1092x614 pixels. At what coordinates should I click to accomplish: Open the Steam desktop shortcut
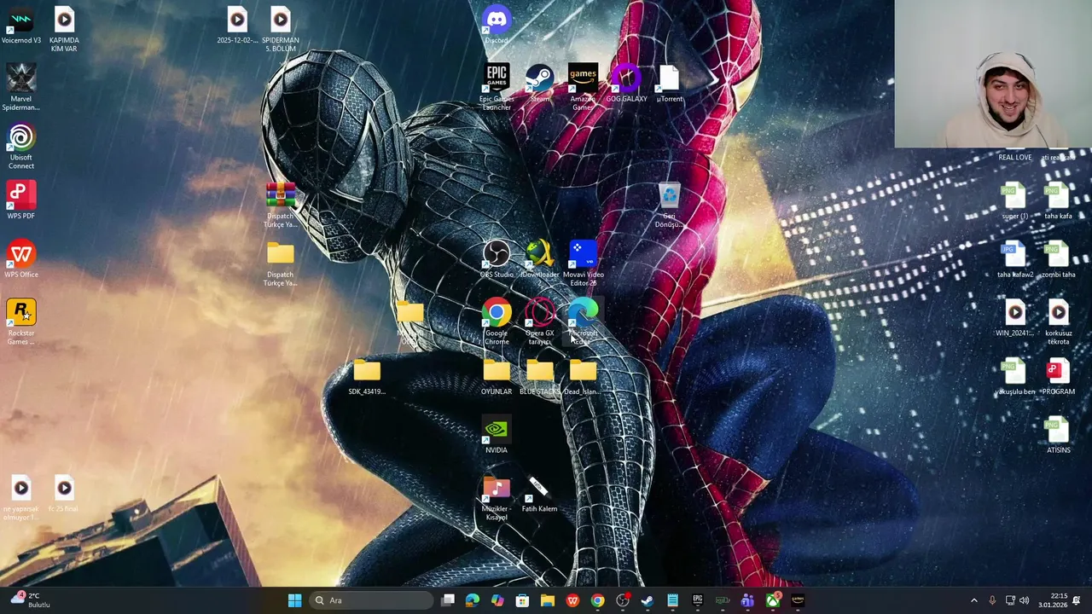pos(539,83)
